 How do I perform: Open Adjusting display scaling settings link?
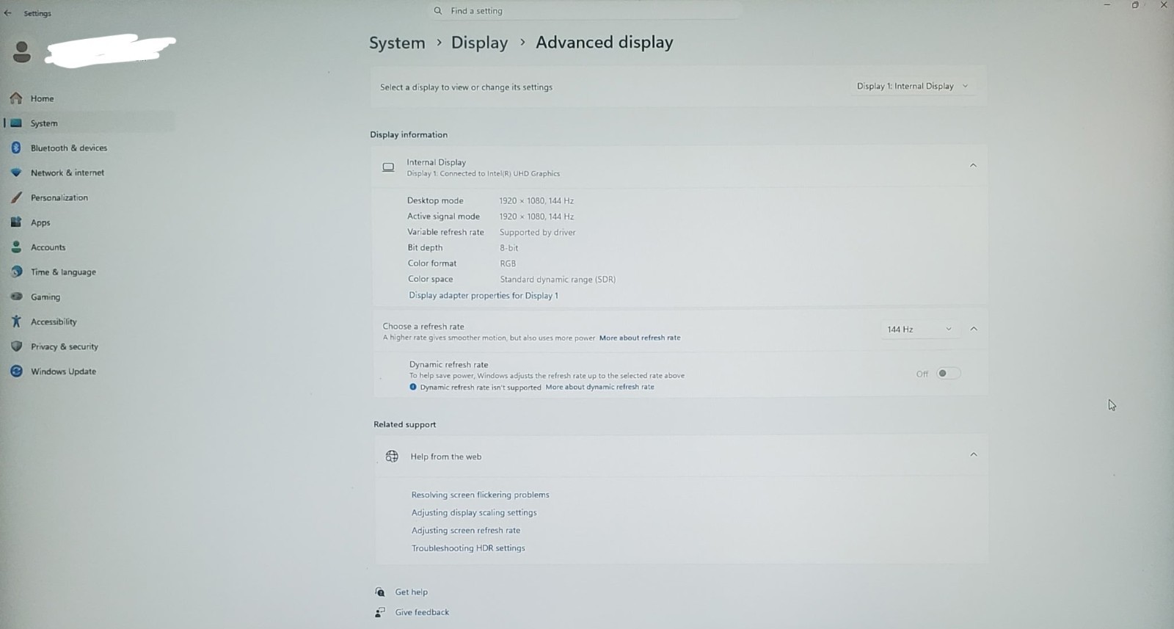(474, 512)
